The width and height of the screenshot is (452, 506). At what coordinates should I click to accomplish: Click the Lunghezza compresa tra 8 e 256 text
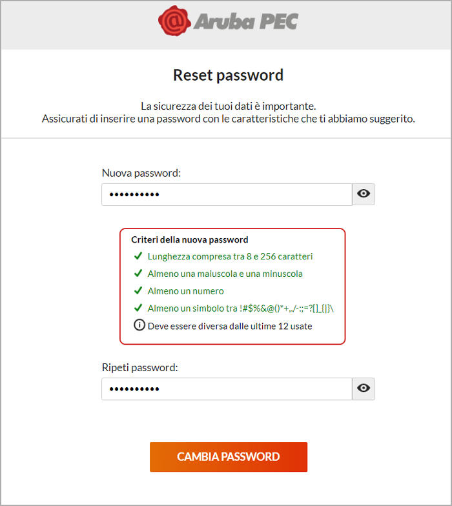click(230, 256)
